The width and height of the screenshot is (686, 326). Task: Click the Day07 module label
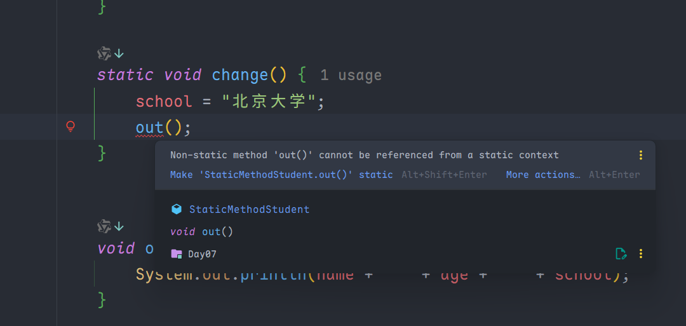tap(202, 254)
